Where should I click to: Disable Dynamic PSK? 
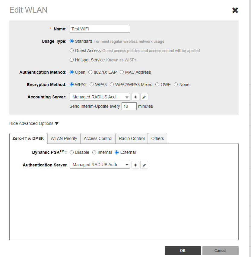tap(71, 153)
